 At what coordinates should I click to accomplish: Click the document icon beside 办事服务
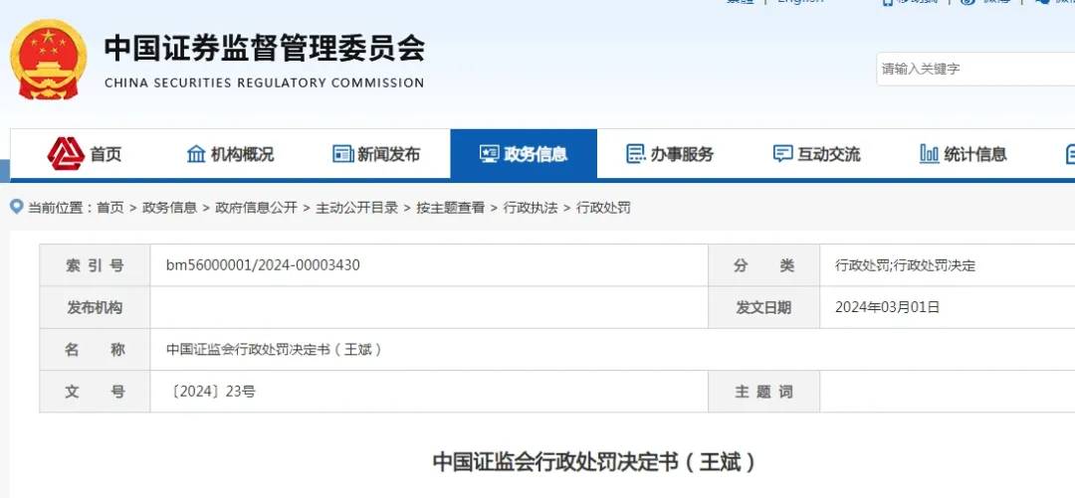[x=635, y=154]
